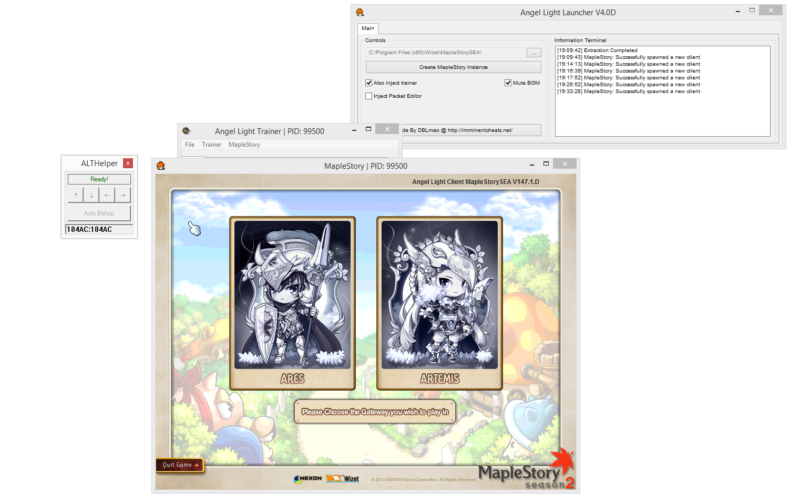The width and height of the screenshot is (790, 501).
Task: Toggle the Also inject trainer checkbox
Action: pyautogui.click(x=369, y=83)
